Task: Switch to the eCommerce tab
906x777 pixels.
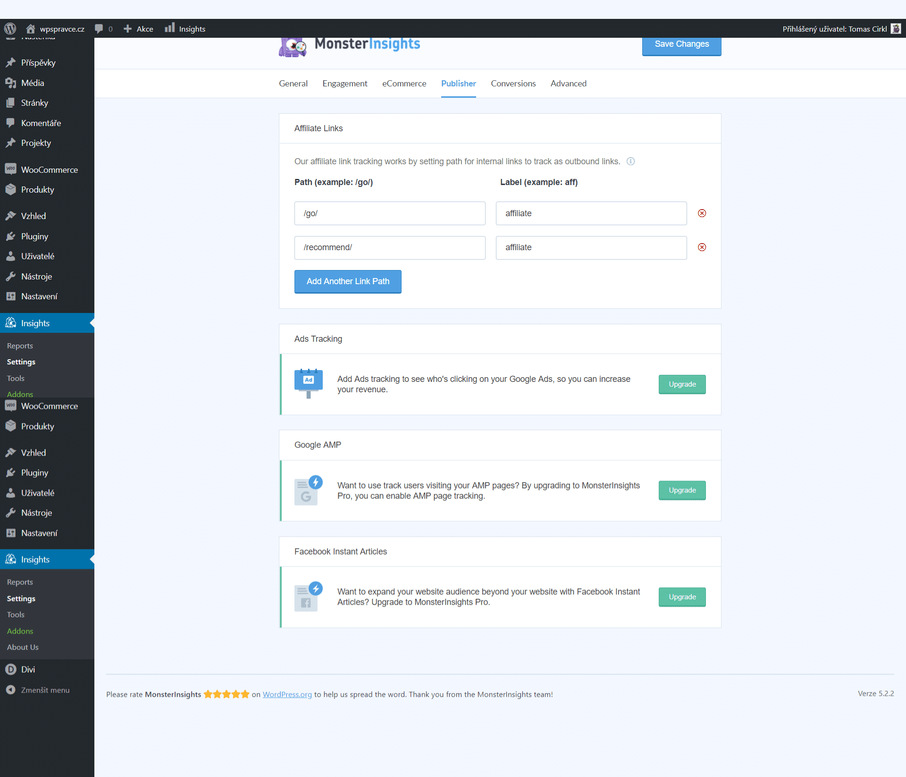Action: 404,84
